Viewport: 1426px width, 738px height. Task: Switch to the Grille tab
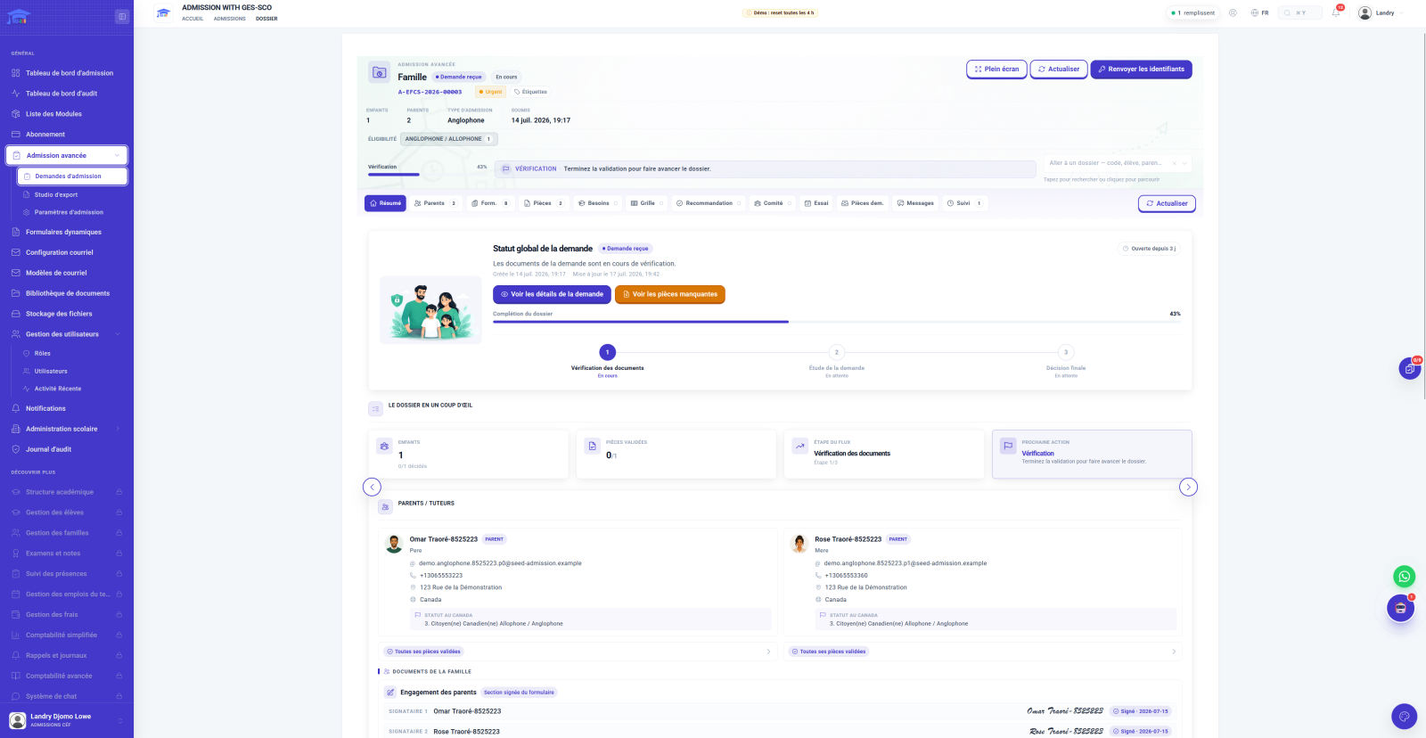[647, 203]
